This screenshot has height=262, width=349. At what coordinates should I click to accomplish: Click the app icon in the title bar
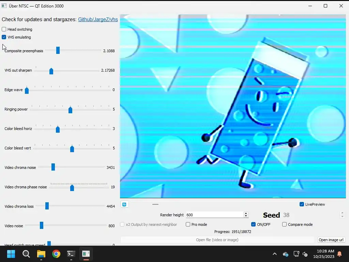point(4,6)
